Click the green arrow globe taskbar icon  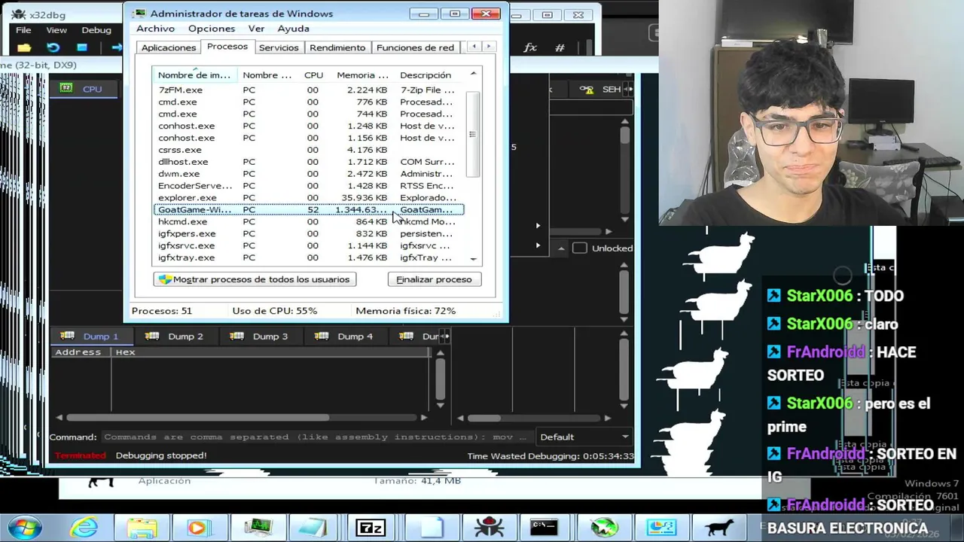pos(603,528)
